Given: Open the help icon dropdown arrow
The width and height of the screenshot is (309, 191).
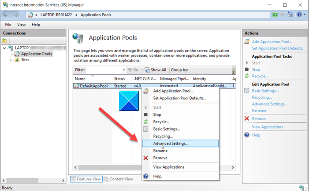Looking at the screenshot, I should click(x=305, y=15).
